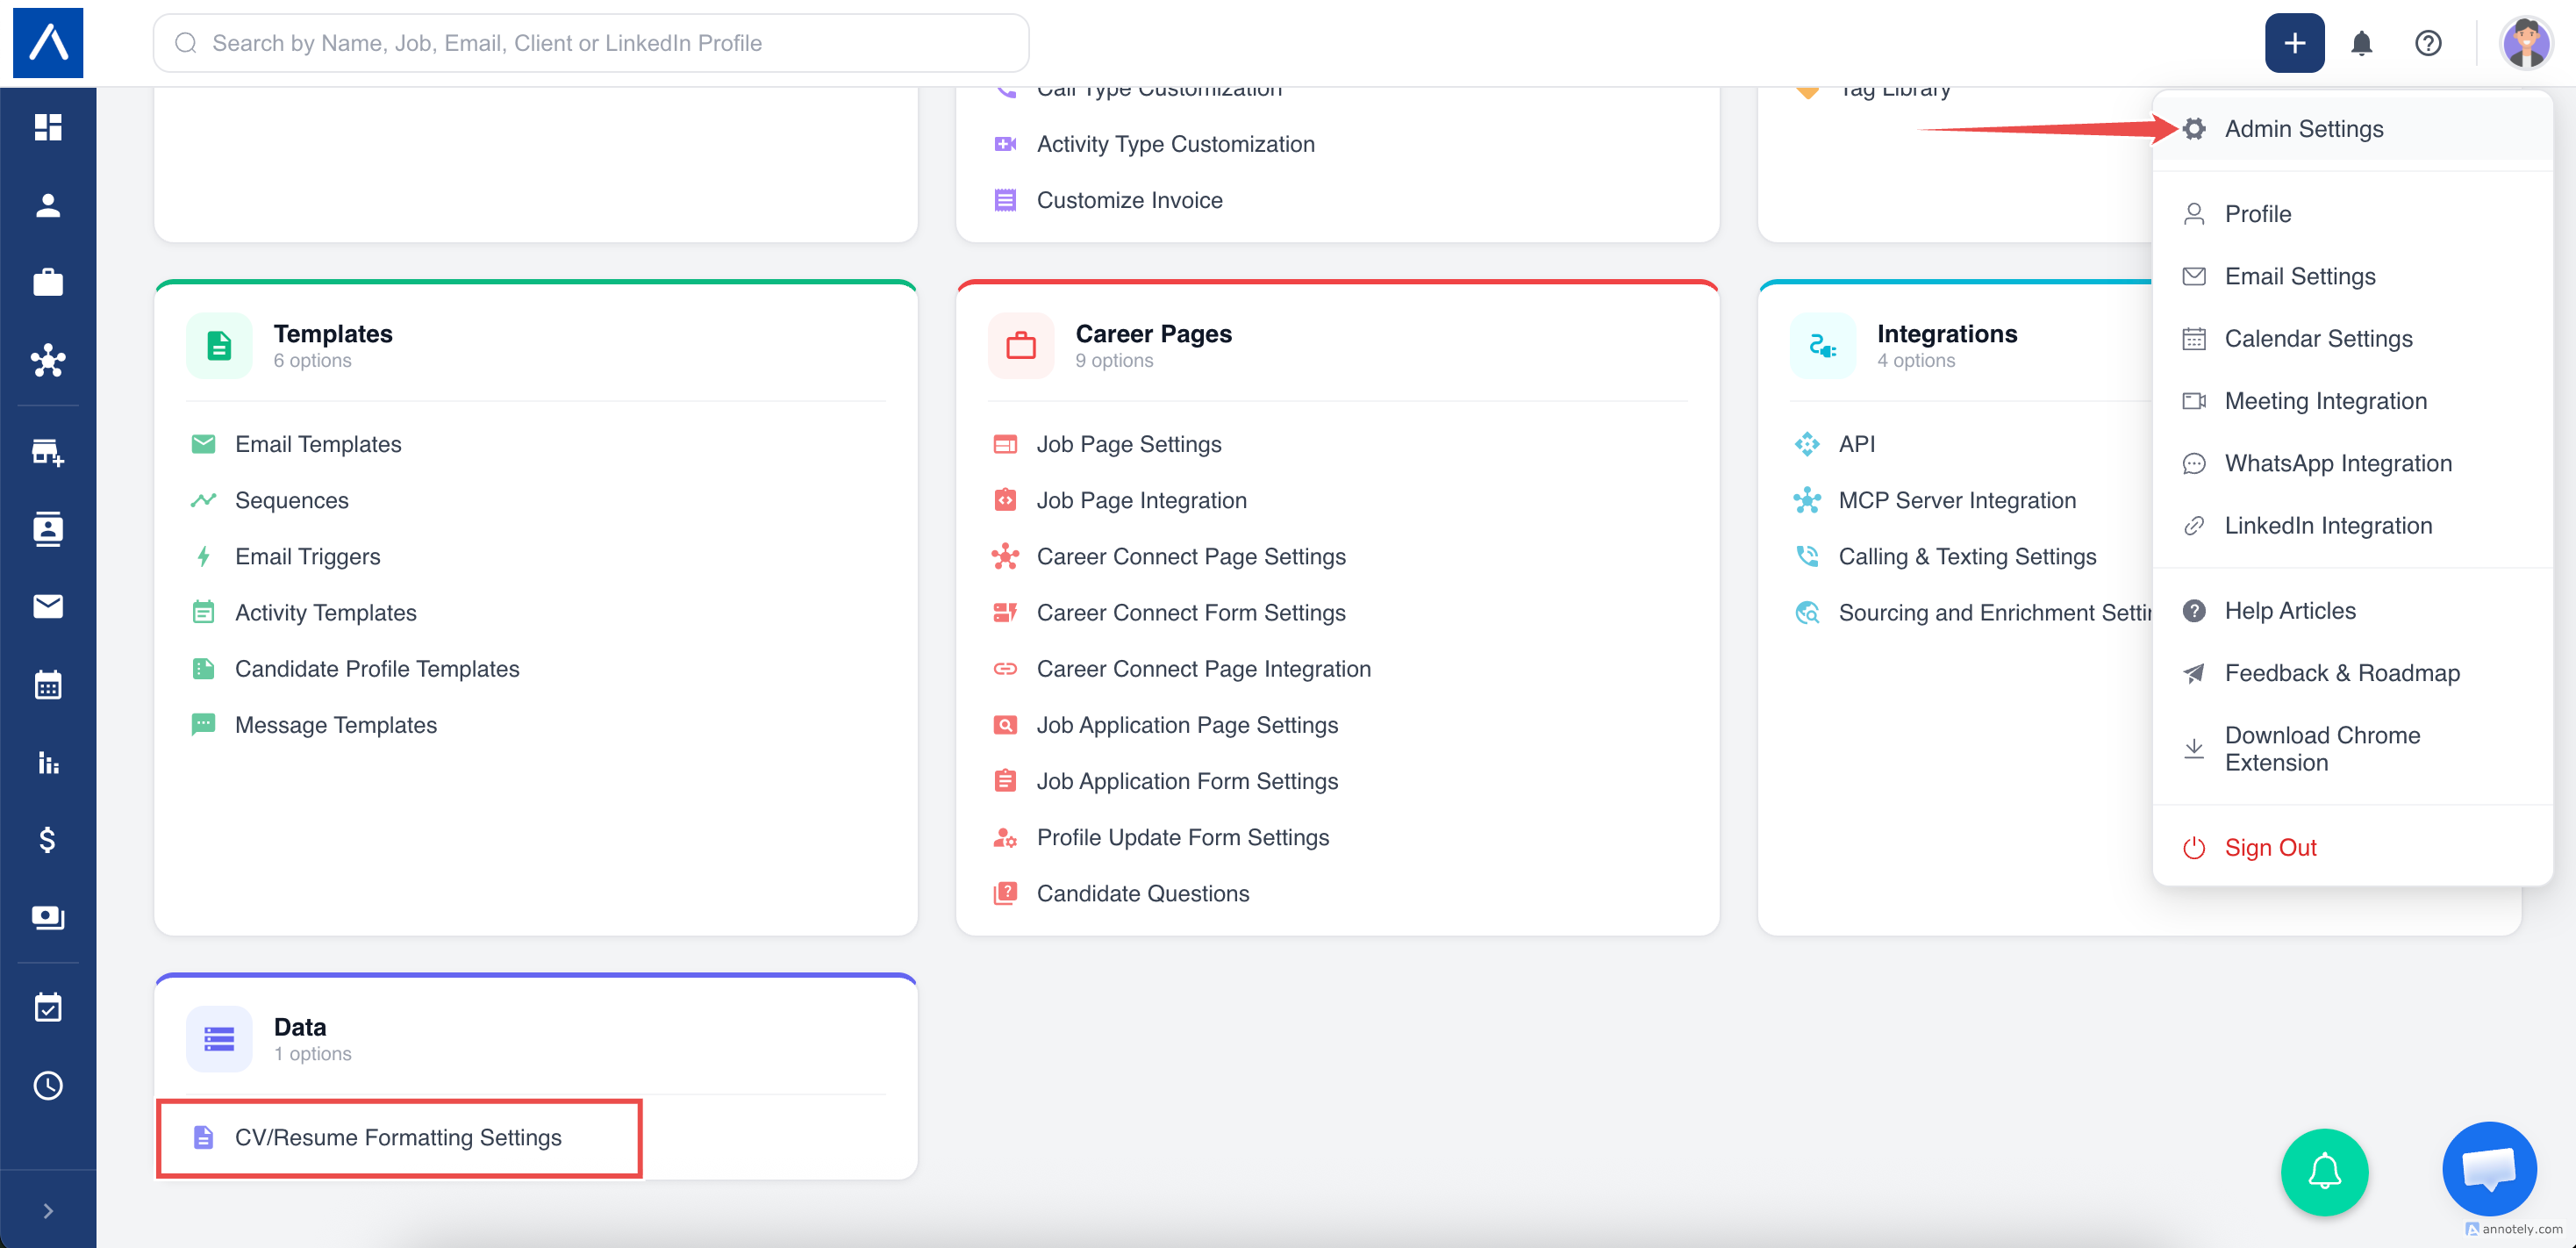
Task: Open Activity Templates option
Action: point(325,613)
